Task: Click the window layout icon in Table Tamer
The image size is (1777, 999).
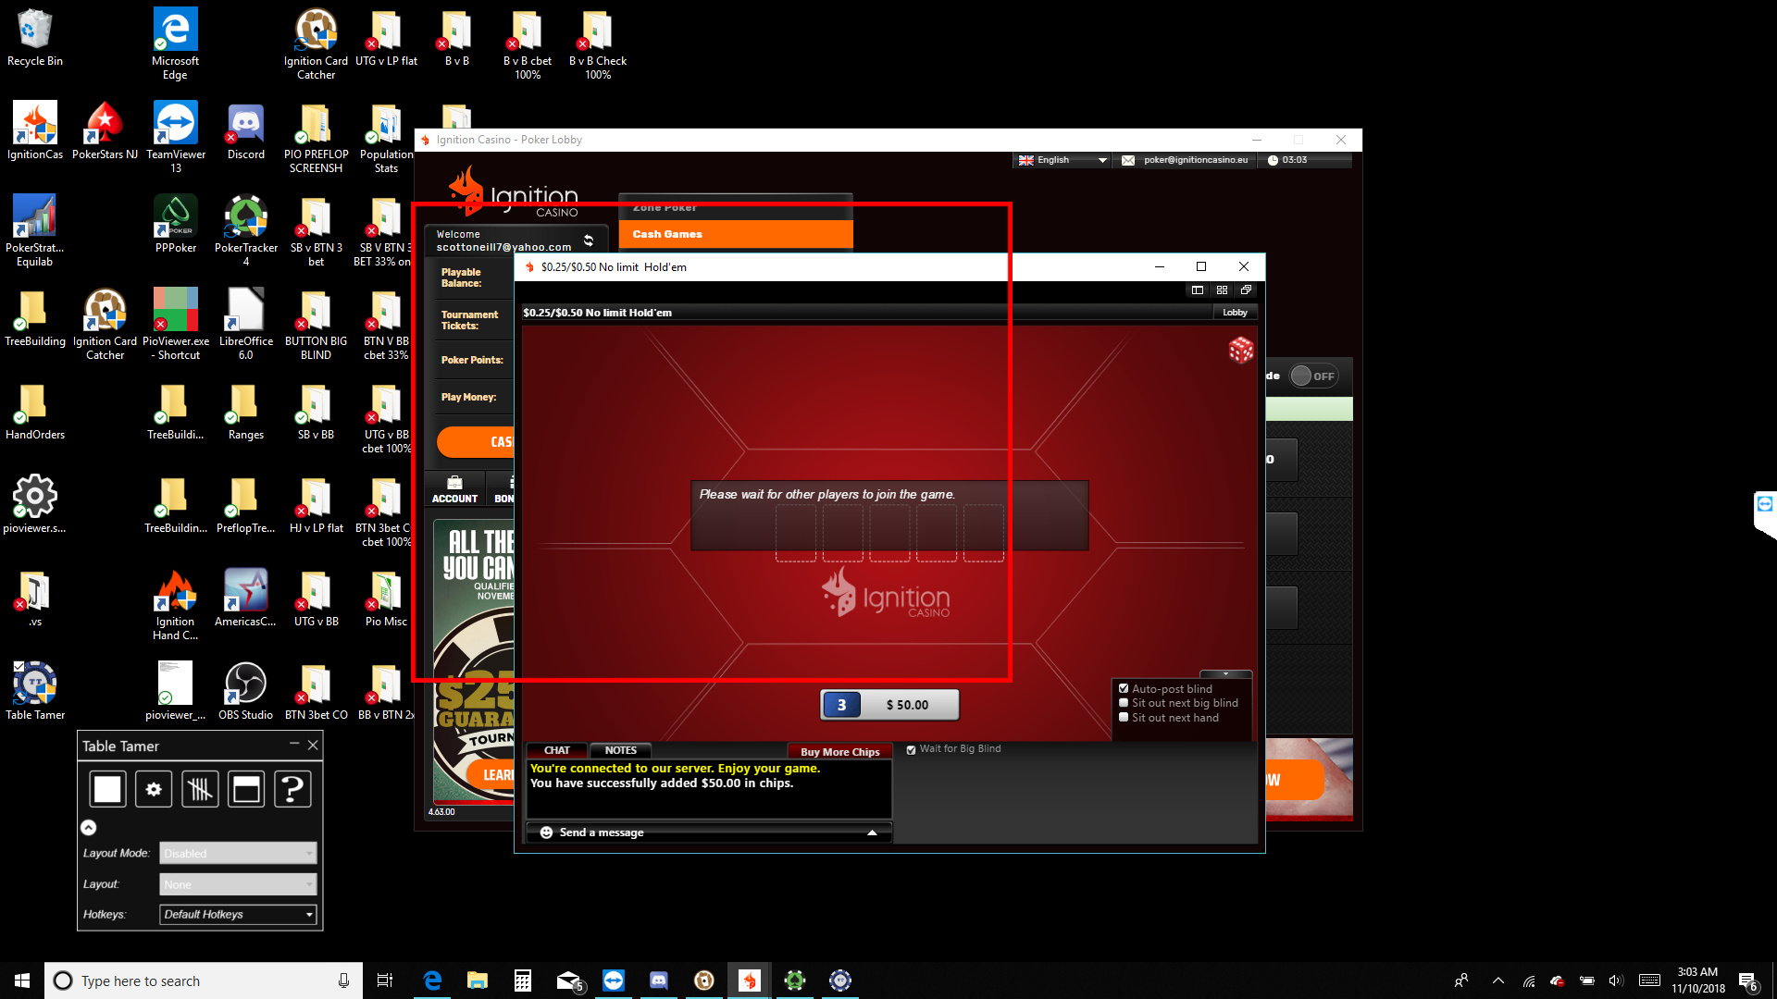Action: tap(246, 789)
